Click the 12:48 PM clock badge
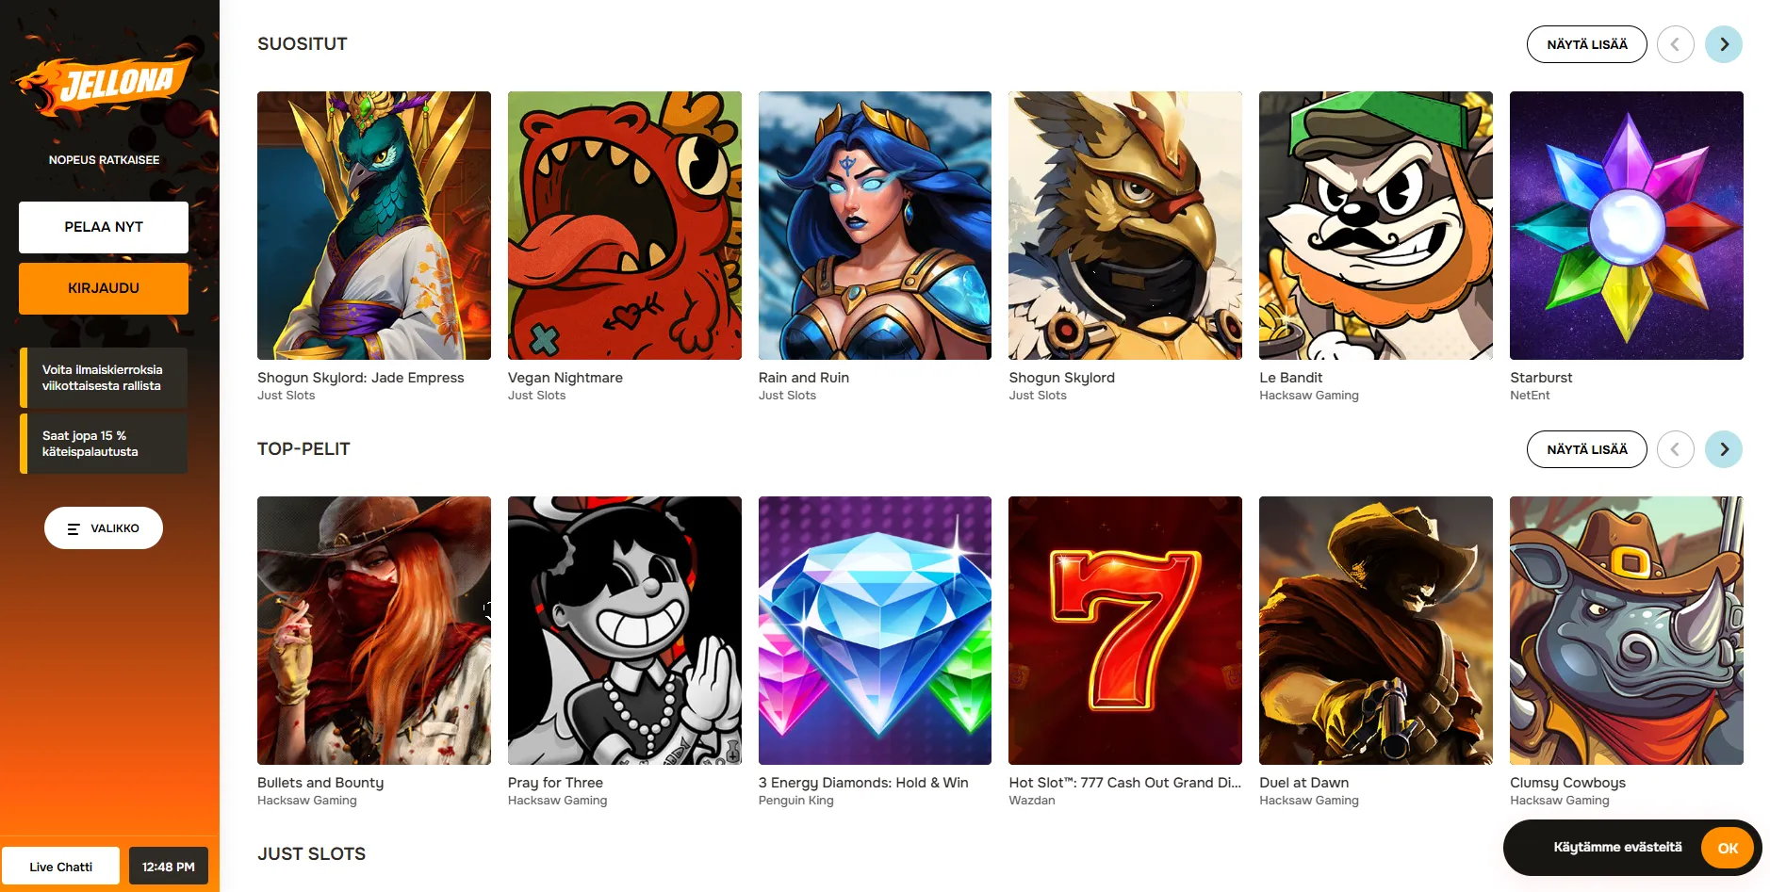The height and width of the screenshot is (892, 1770). pyautogui.click(x=169, y=867)
